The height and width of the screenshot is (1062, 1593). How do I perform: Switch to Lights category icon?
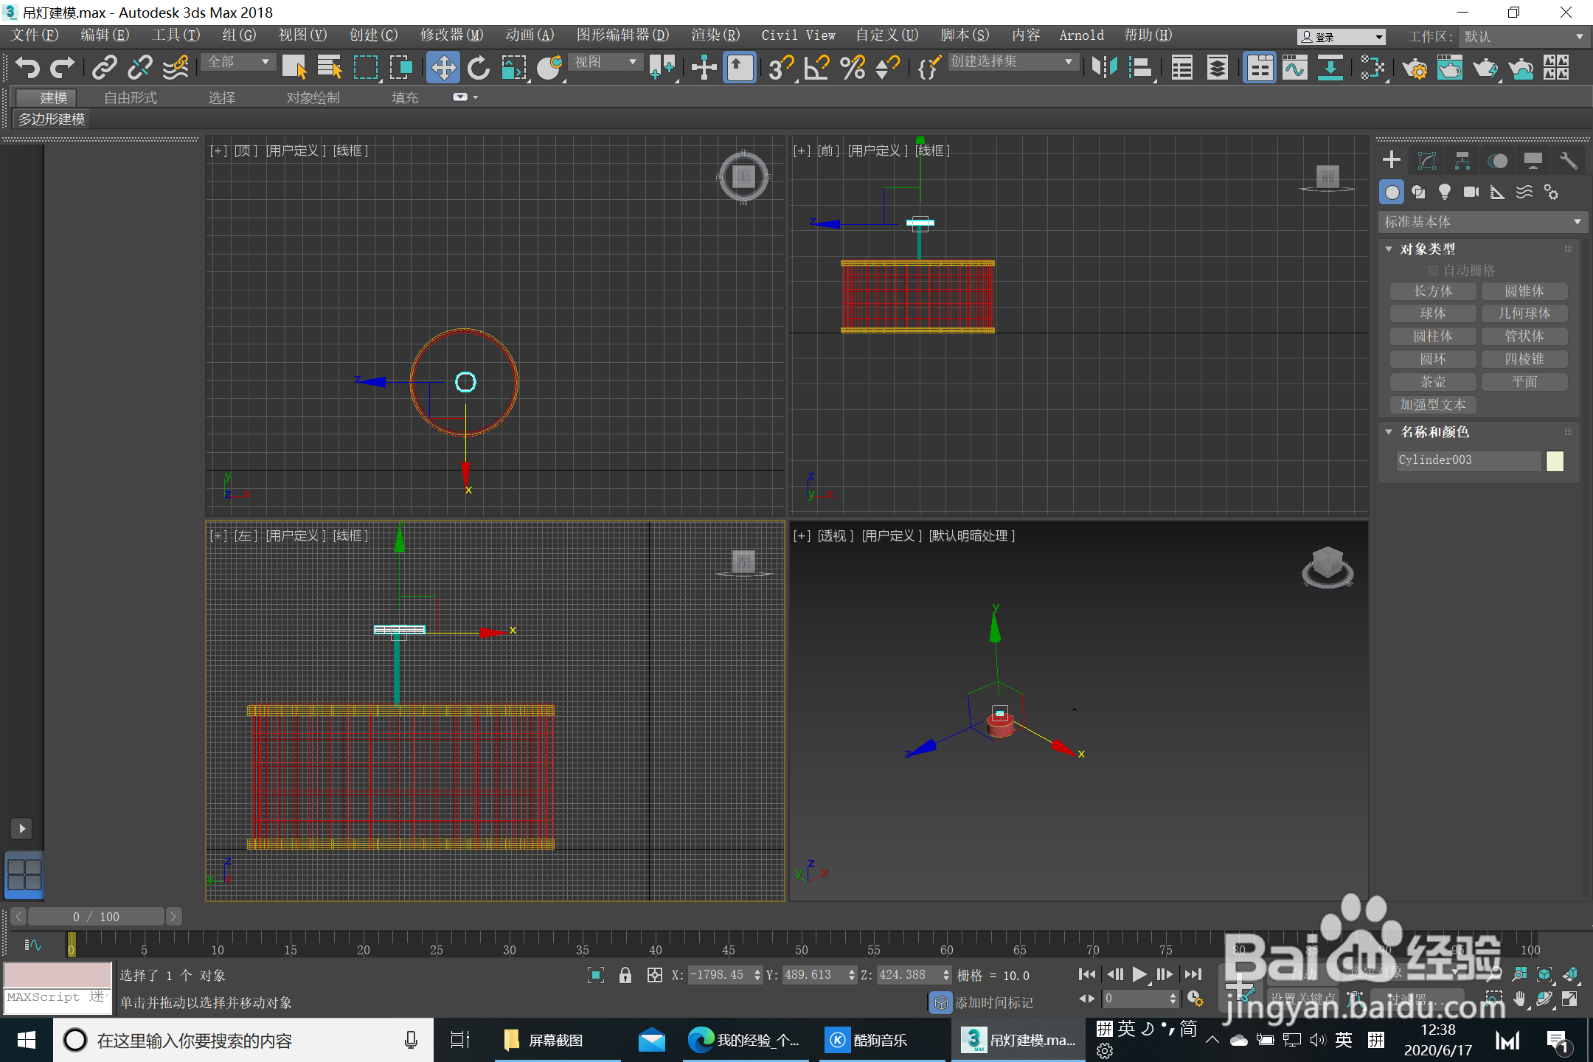1444,192
